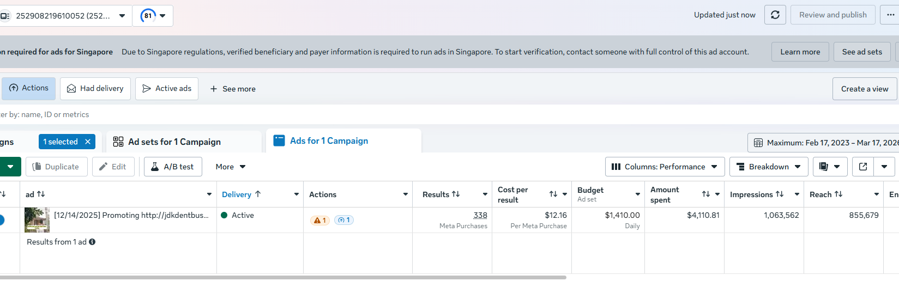Open the reports icon dropdown
This screenshot has width=899, height=287.
tap(830, 167)
